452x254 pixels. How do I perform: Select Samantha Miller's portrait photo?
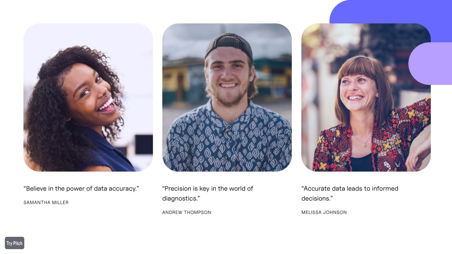88,97
